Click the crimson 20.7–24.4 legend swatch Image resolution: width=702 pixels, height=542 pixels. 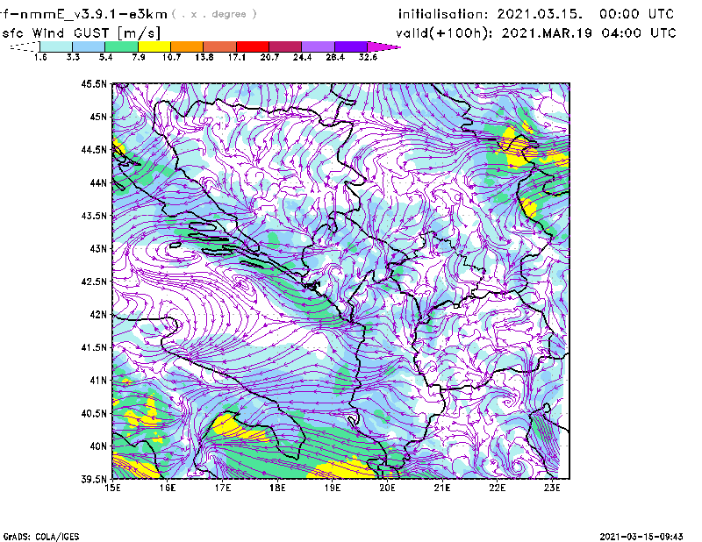[x=285, y=46]
